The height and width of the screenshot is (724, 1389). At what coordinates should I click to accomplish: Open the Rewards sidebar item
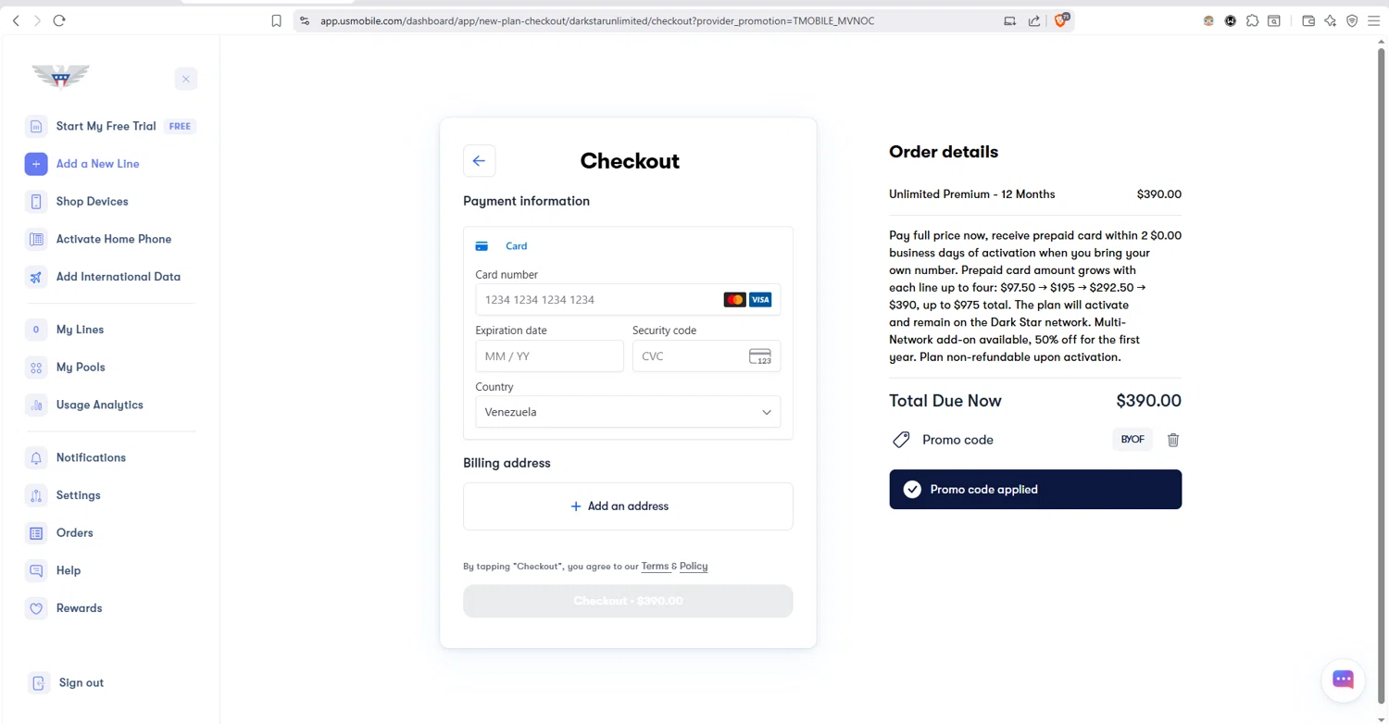[x=79, y=608]
